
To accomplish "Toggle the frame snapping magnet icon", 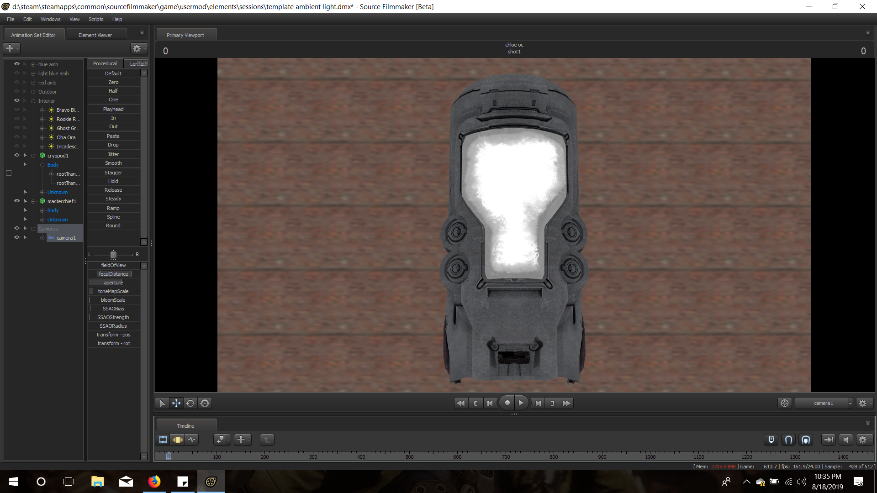I will pyautogui.click(x=806, y=440).
